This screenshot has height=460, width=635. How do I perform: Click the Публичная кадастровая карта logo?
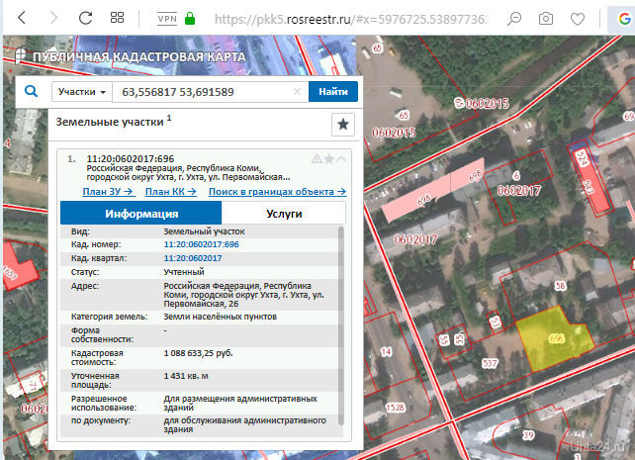click(131, 56)
